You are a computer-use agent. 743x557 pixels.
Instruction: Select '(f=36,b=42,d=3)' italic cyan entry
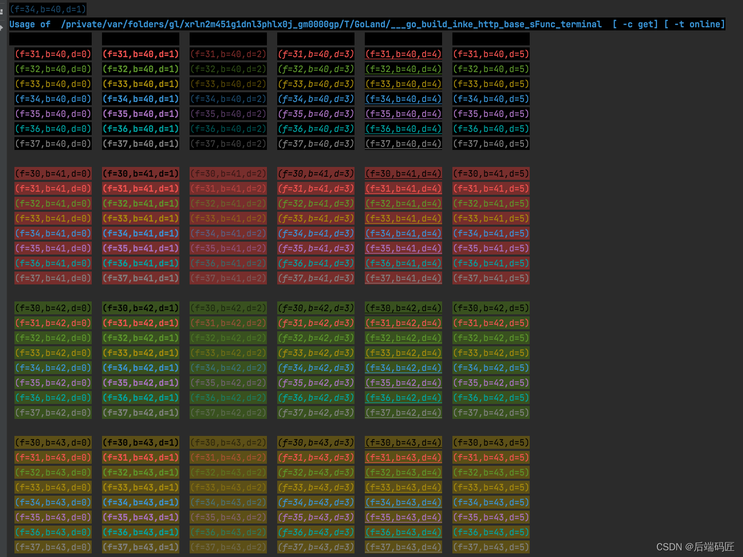pos(316,398)
